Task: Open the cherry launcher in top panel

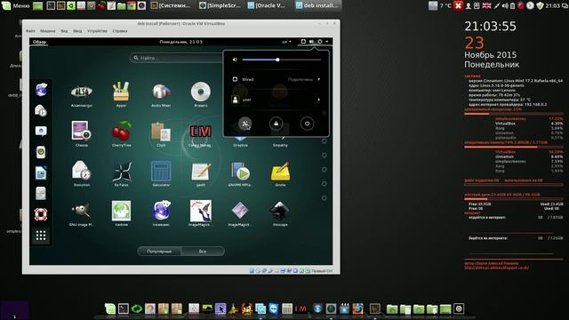Action: tap(101, 5)
